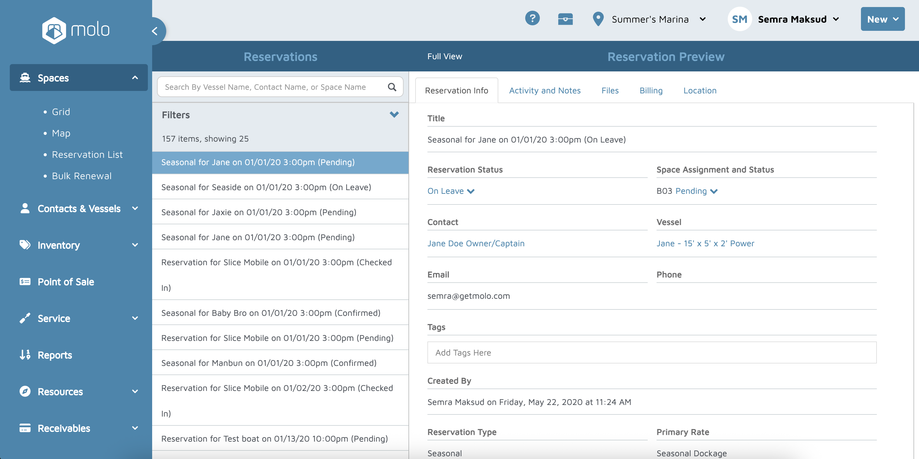
Task: Expand the Filters panel chevron
Action: coord(394,115)
